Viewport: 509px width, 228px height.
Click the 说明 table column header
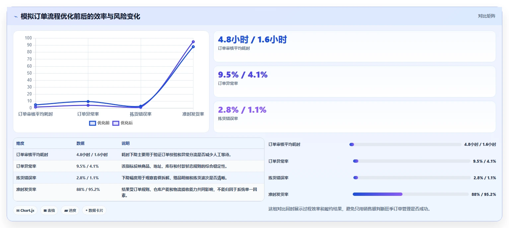point(125,143)
